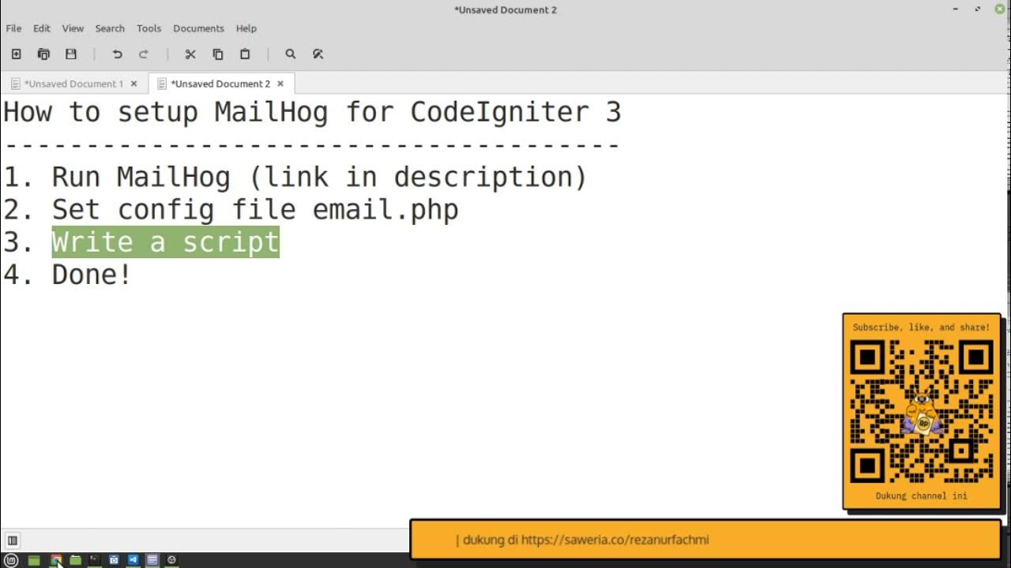Open the Documents menu
1011x568 pixels.
point(198,28)
